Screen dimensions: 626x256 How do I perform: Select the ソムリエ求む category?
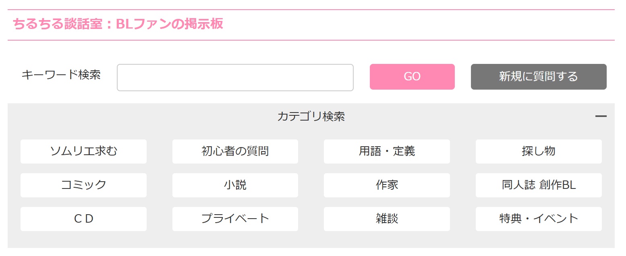pyautogui.click(x=83, y=152)
